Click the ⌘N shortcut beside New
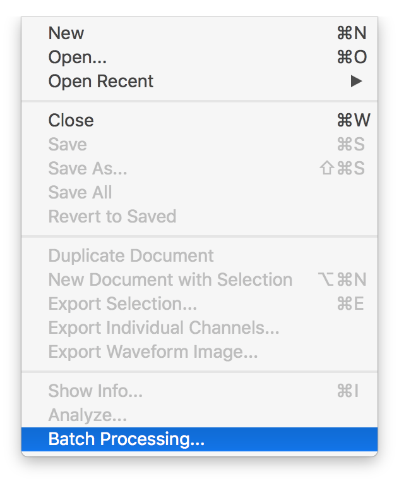This screenshot has width=399, height=483. tap(352, 34)
